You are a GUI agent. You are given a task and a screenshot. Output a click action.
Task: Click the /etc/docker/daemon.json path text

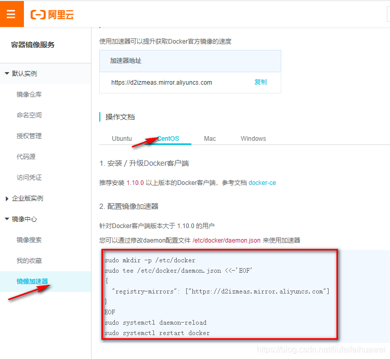226,241
